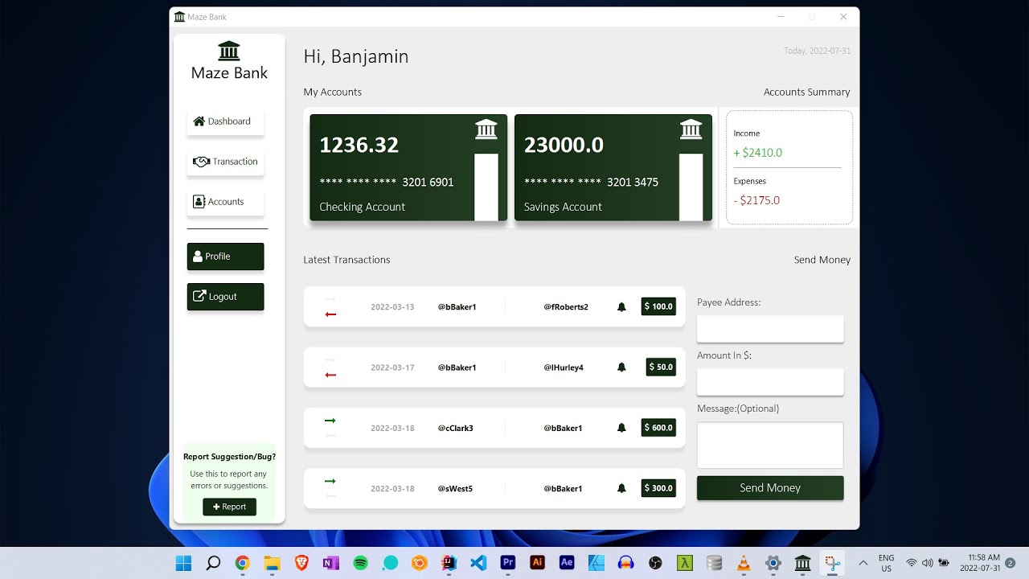Click the @cClark3 sender name
Viewport: 1029px width, 579px height.
point(456,429)
